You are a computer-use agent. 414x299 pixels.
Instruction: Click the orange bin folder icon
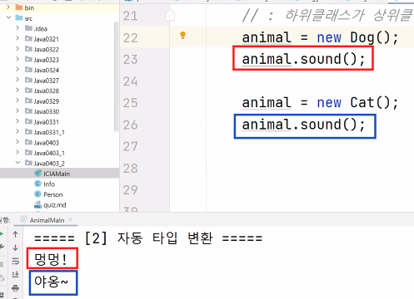(x=19, y=7)
